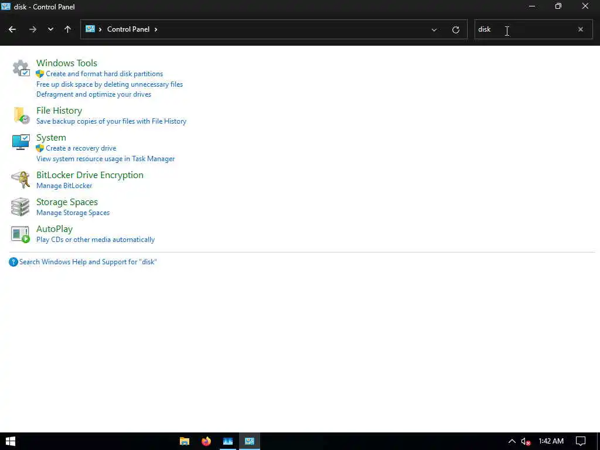This screenshot has width=600, height=450.
Task: Open the Manage Storage Spaces link
Action: pyautogui.click(x=73, y=212)
